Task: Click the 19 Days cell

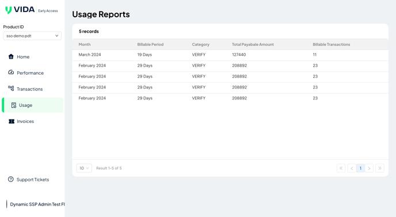Action: click(x=144, y=55)
